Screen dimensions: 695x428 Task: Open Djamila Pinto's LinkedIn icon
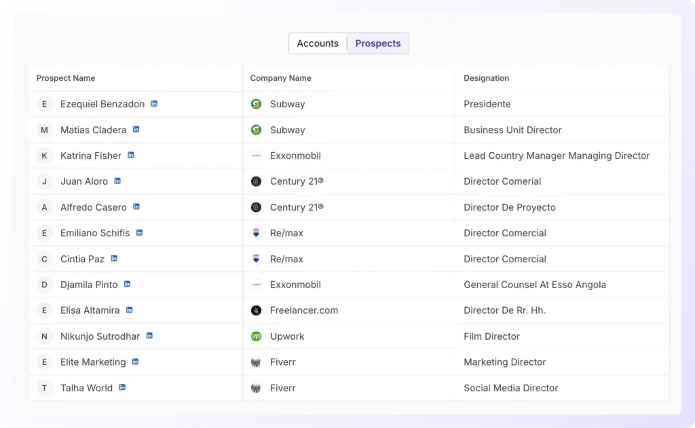point(127,284)
